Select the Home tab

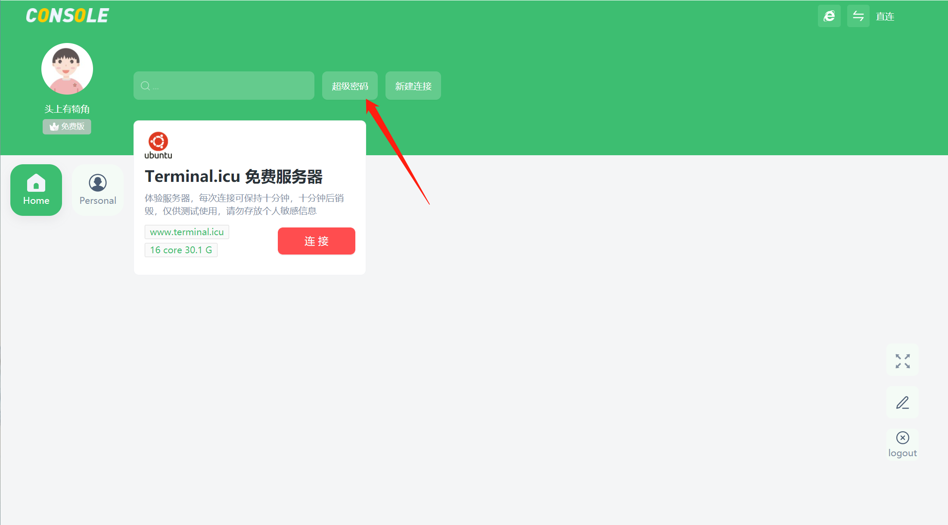(36, 190)
